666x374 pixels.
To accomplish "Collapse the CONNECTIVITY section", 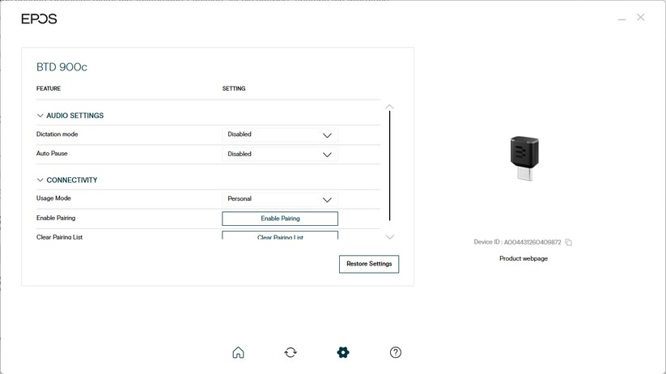I will tap(40, 181).
